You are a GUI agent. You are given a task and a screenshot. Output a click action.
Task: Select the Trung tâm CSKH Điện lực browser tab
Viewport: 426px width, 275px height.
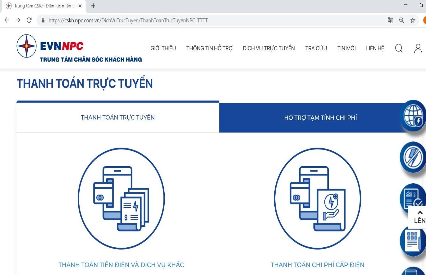click(x=44, y=6)
